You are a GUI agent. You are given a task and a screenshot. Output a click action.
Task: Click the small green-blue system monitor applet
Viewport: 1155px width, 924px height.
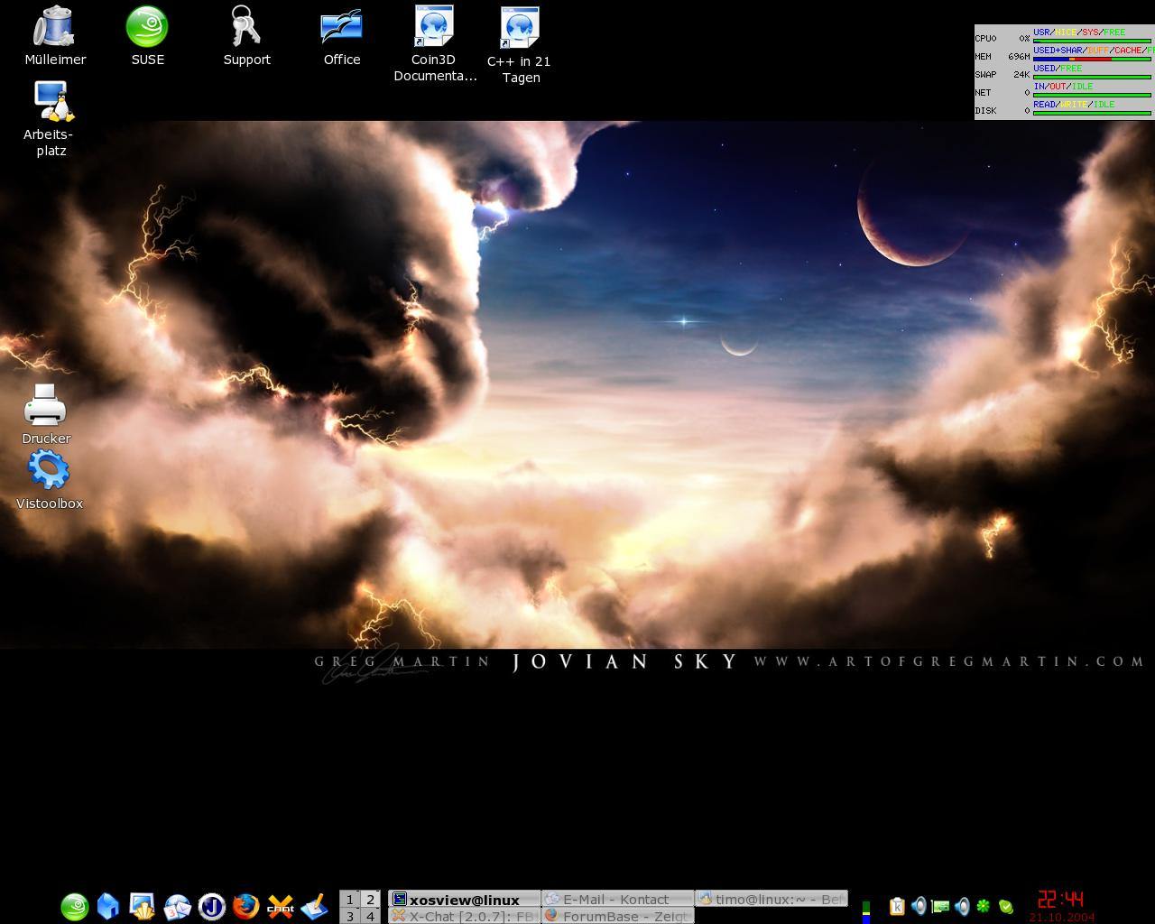pyautogui.click(x=866, y=911)
